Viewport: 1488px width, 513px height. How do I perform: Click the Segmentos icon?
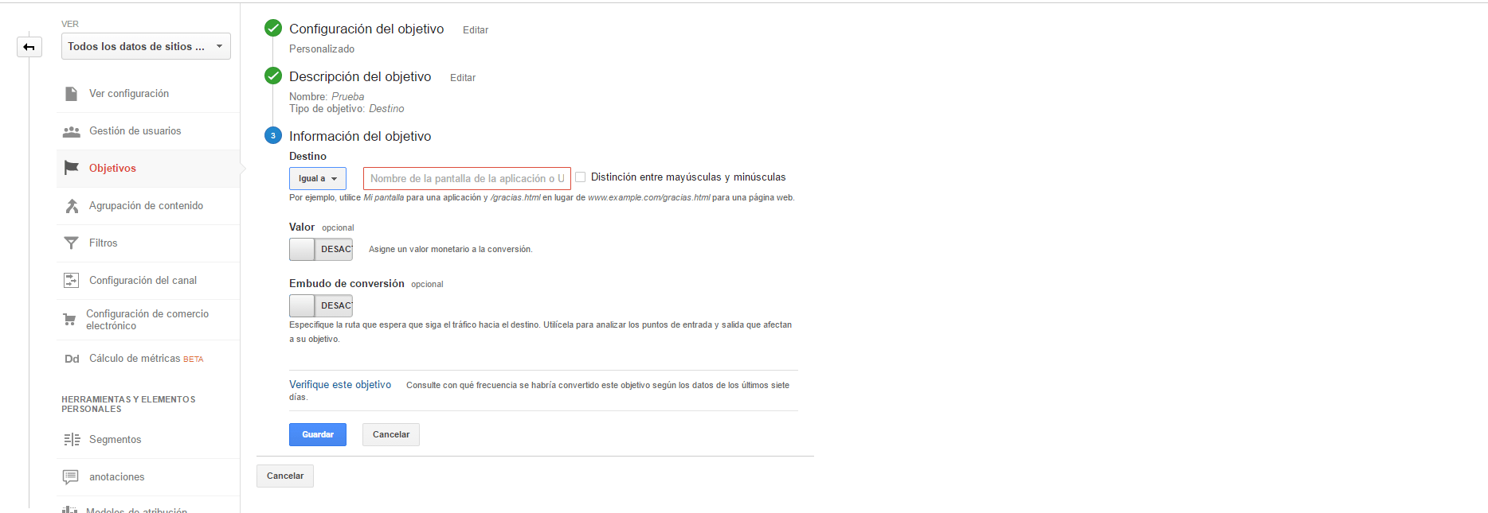point(72,440)
